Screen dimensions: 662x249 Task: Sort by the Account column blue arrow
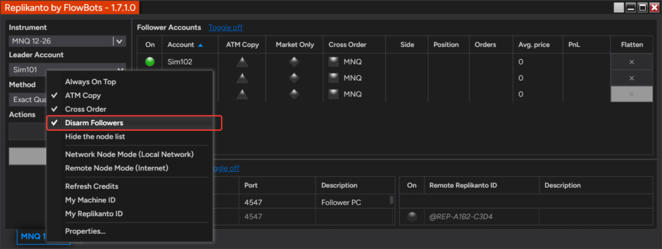click(200, 45)
